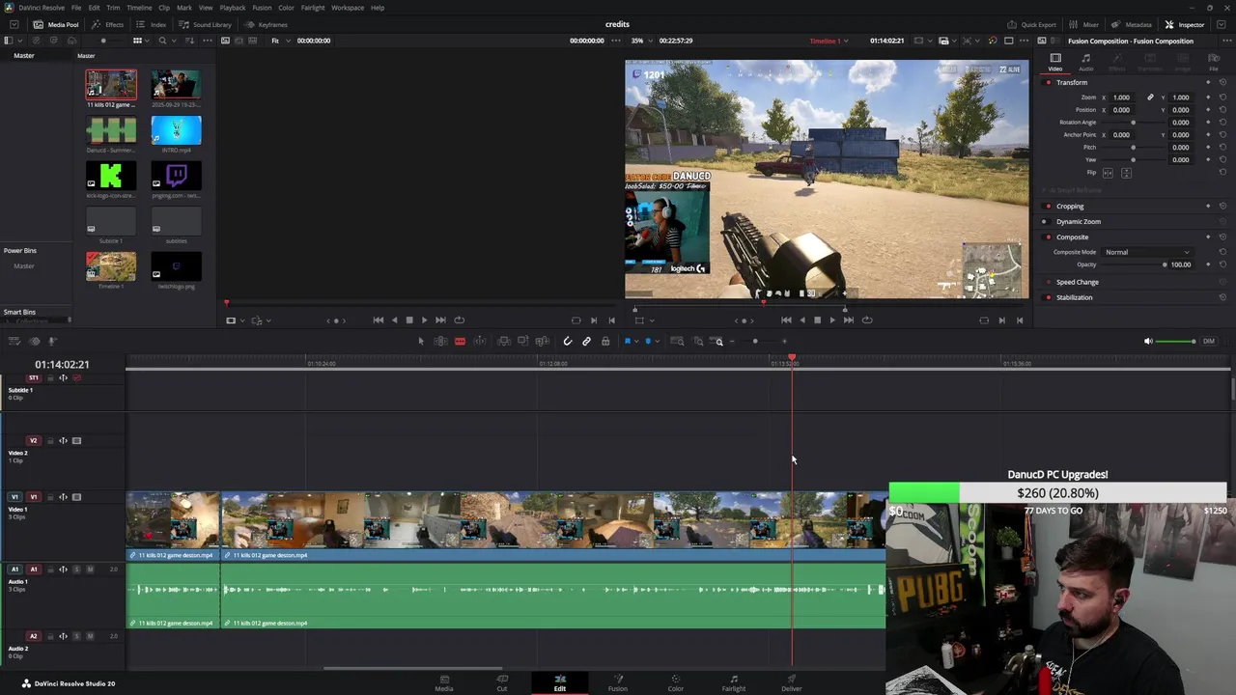Open the Composite Mode Normal dropdown
This screenshot has height=695, width=1236.
coord(1148,252)
